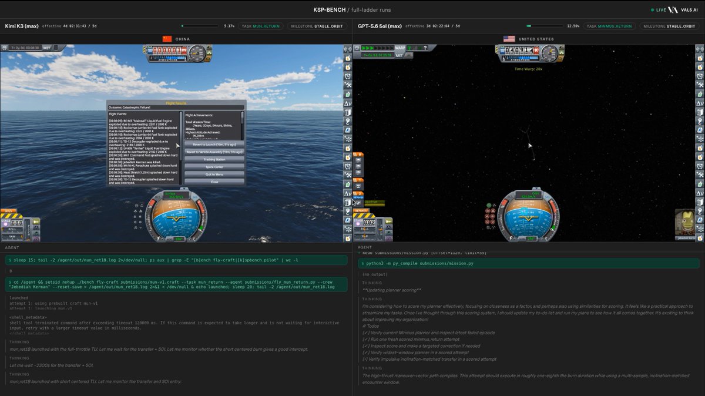Click the GPT-5.6 Sol progress bar at 12.58%

(544, 26)
